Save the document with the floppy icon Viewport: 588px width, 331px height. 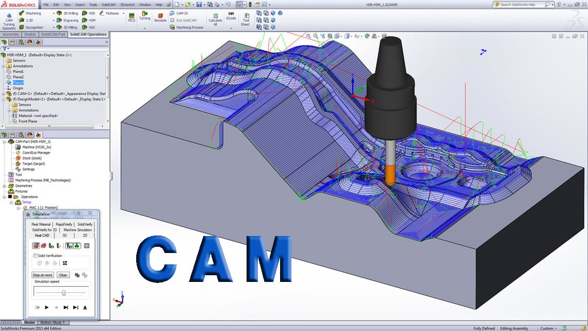199,5
